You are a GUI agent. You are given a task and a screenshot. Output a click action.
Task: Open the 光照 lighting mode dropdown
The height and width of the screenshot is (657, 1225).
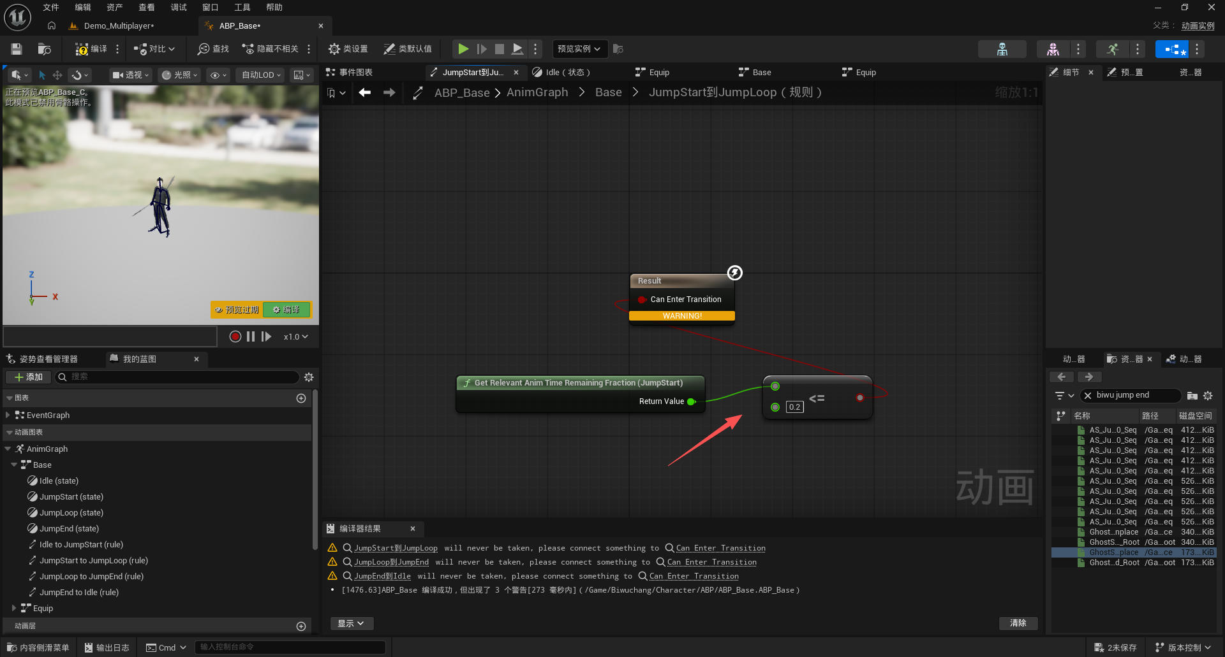click(179, 75)
